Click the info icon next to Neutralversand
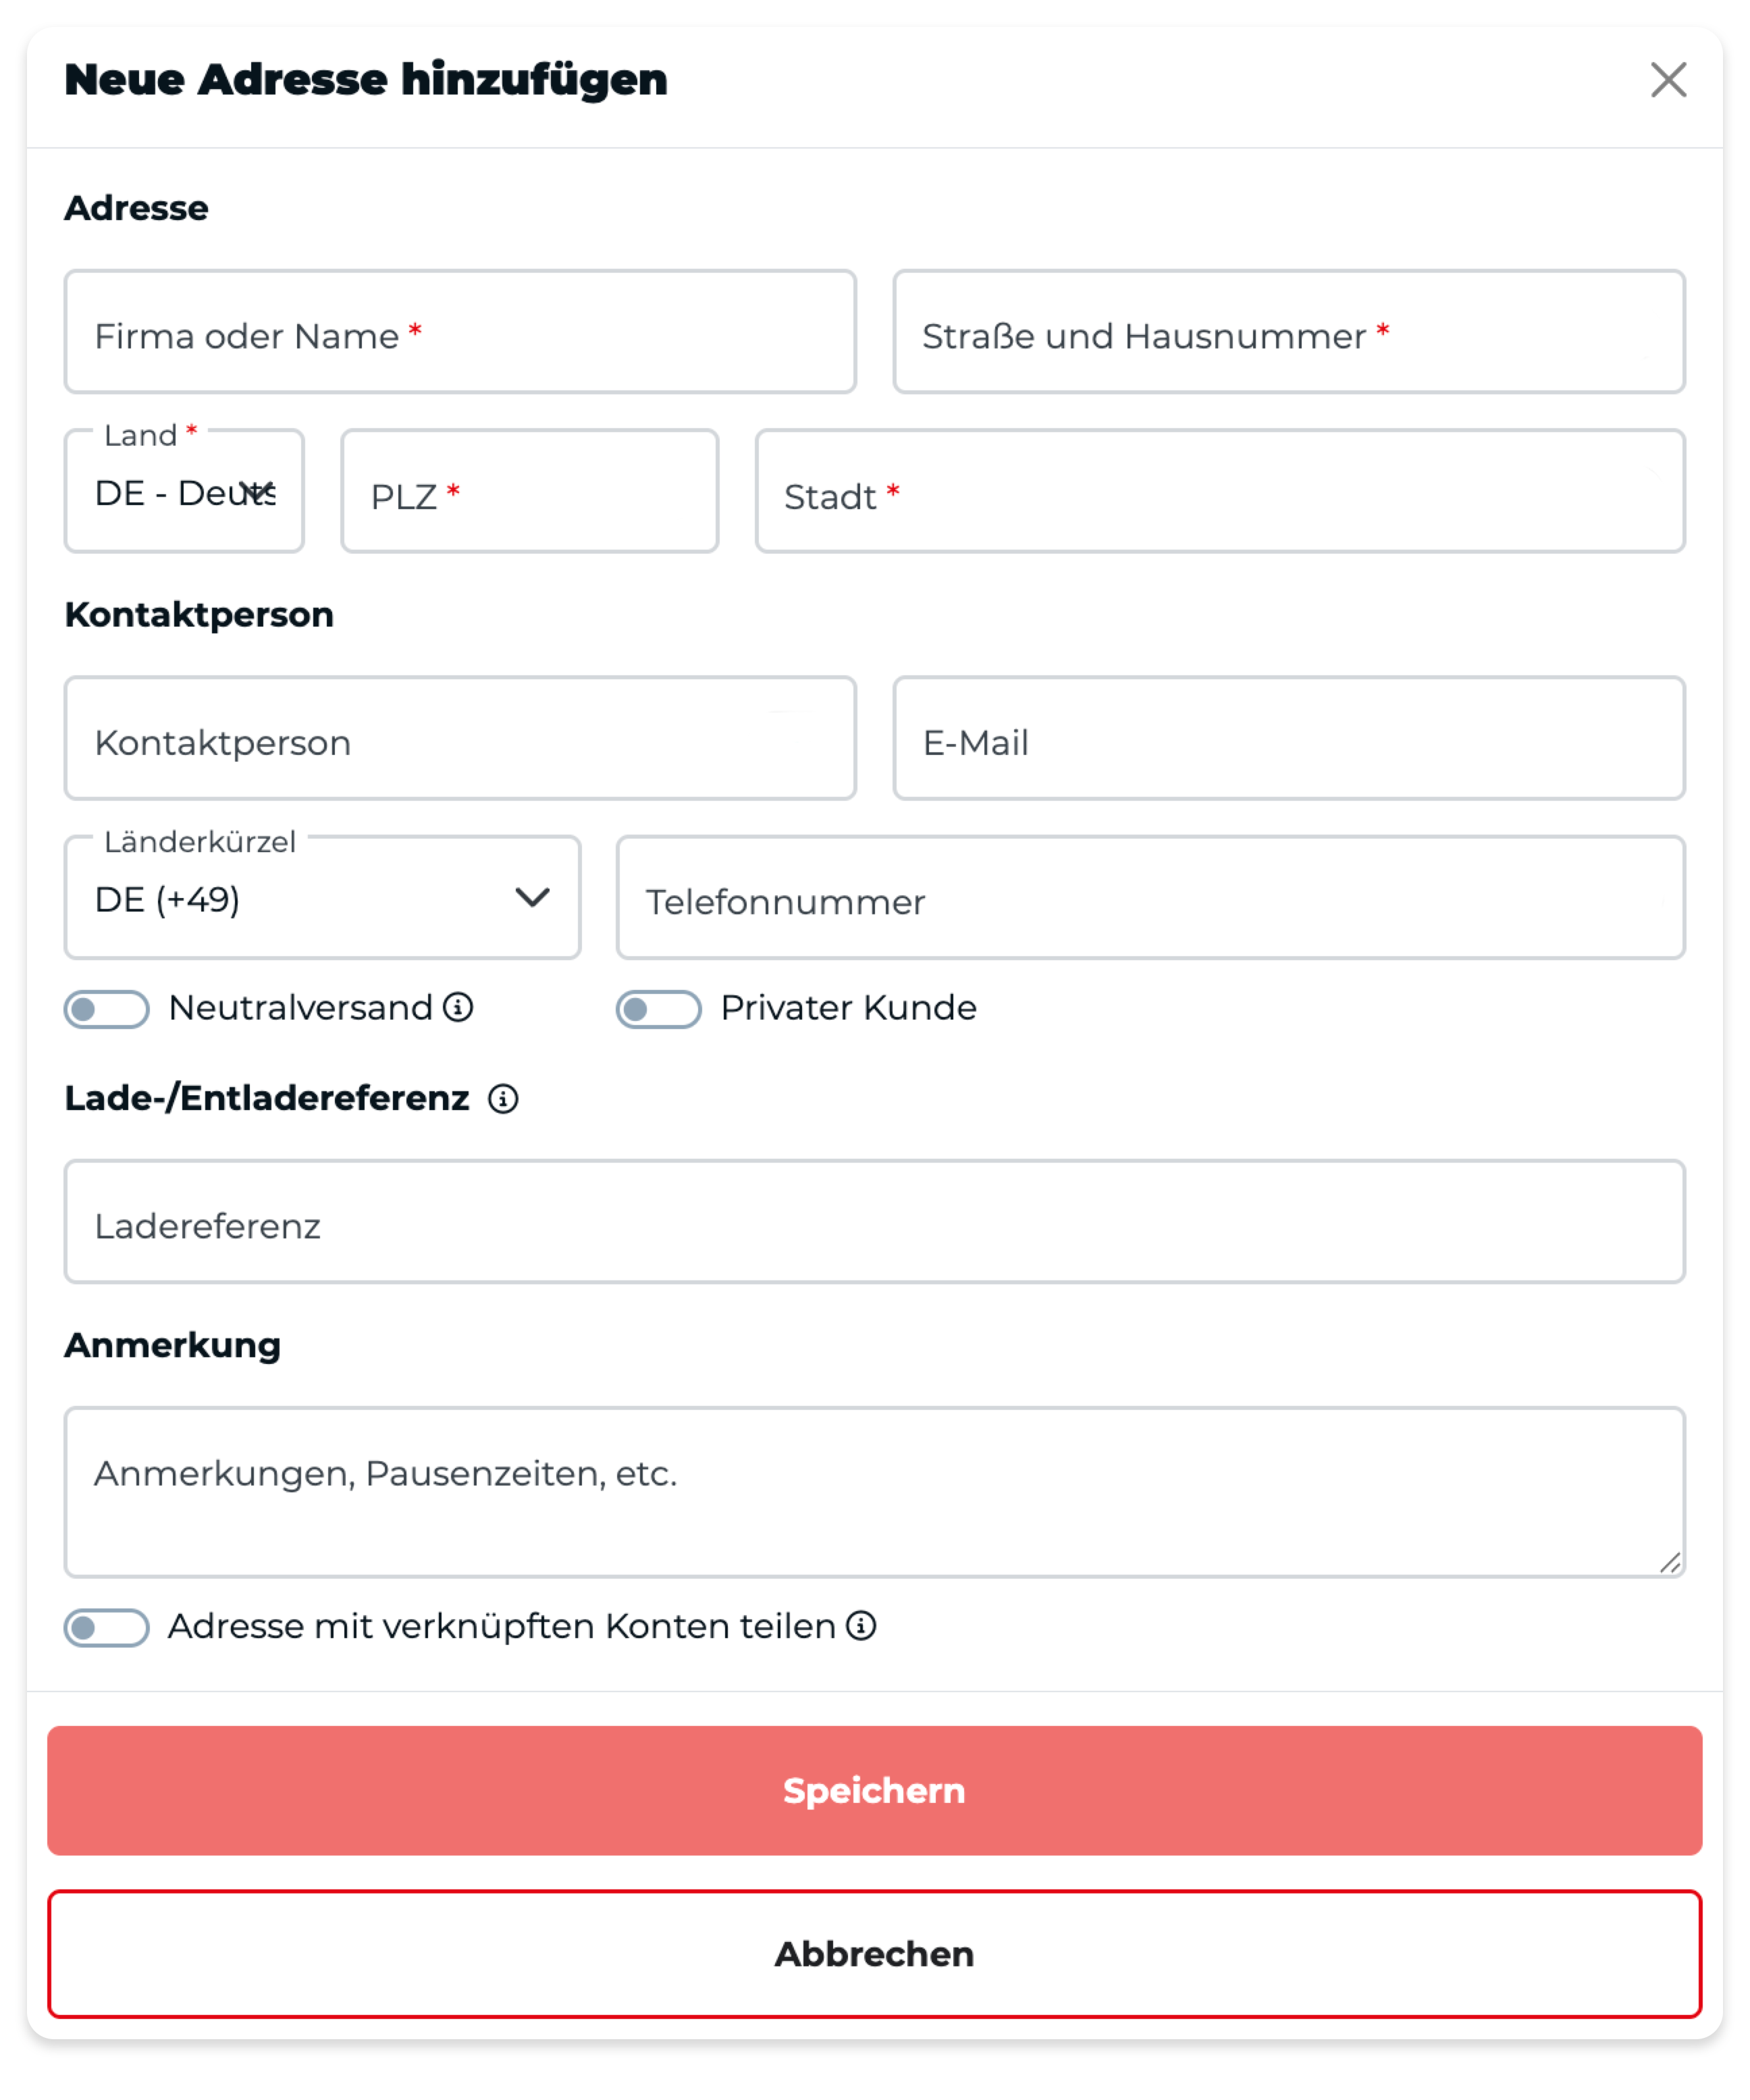 [x=458, y=1007]
